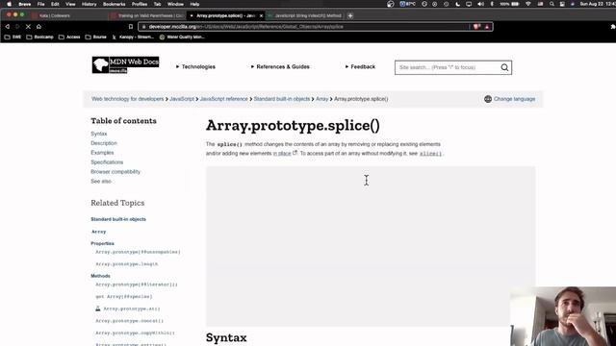Bookmark this page using the bookmark icon
This screenshot has height=346, width=616.
tap(131, 27)
